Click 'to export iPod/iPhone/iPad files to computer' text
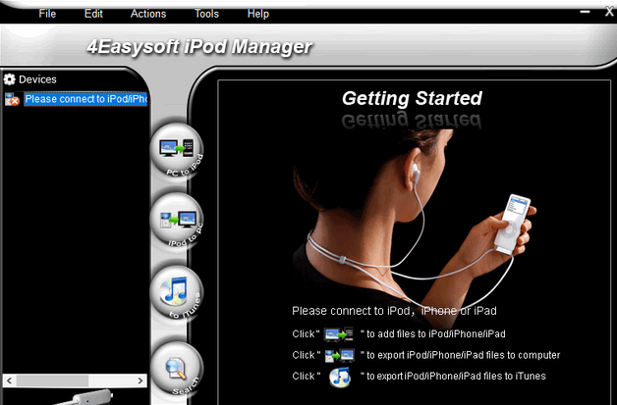This screenshot has width=617, height=405. [x=463, y=356]
